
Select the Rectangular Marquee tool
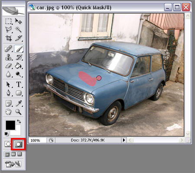(8, 22)
